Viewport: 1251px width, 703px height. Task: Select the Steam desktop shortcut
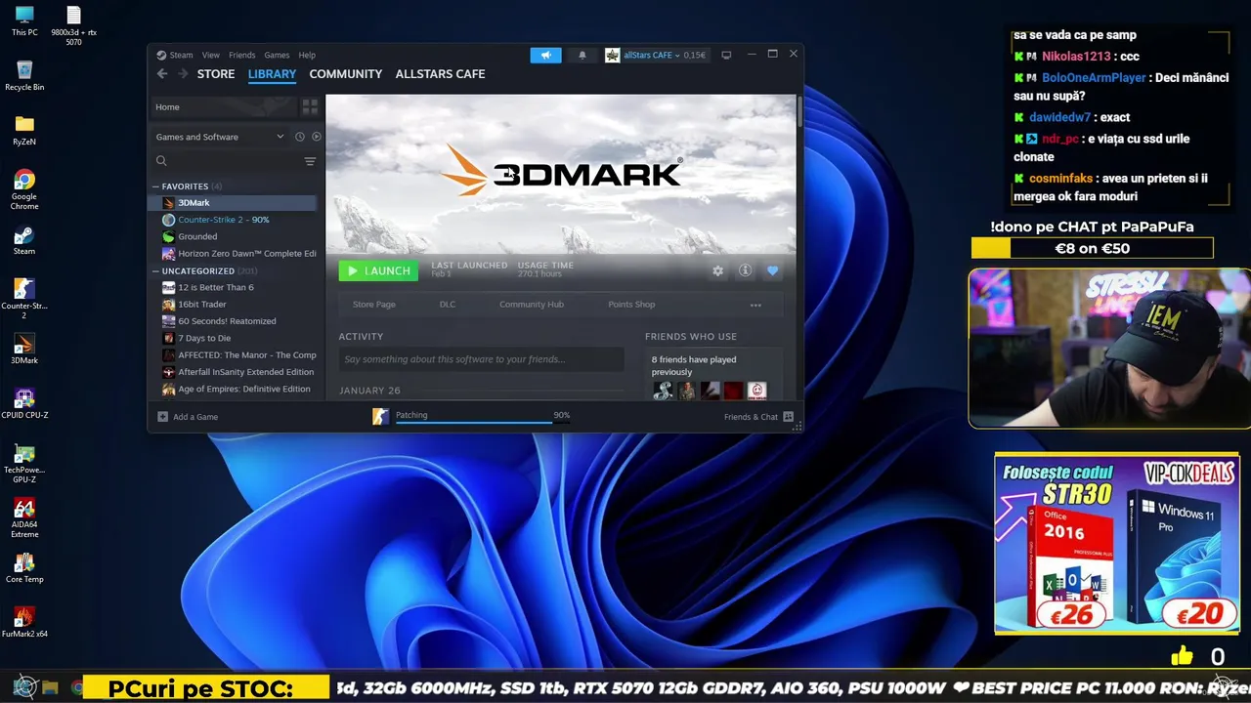coord(24,240)
